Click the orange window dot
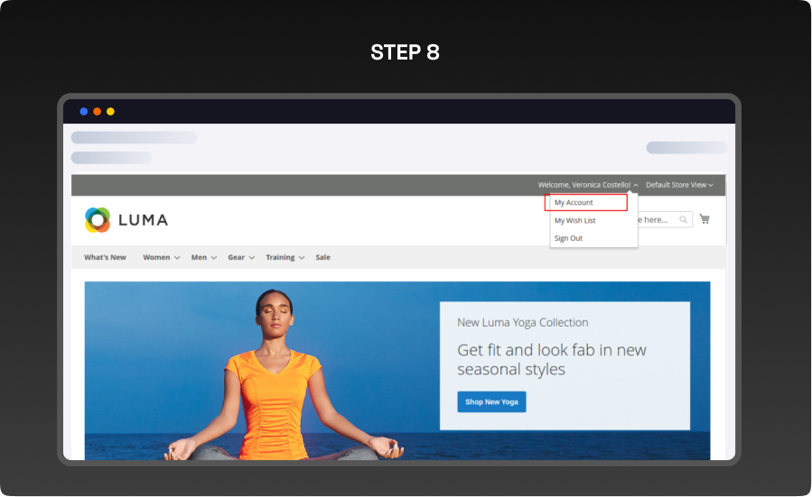The image size is (812, 497). point(98,112)
